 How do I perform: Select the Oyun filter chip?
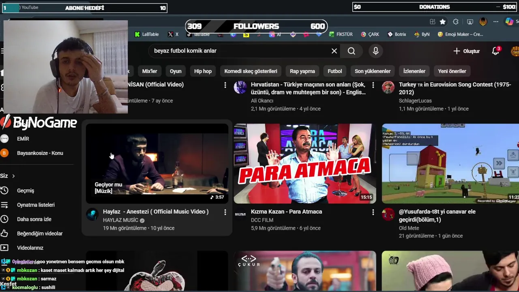(176, 71)
